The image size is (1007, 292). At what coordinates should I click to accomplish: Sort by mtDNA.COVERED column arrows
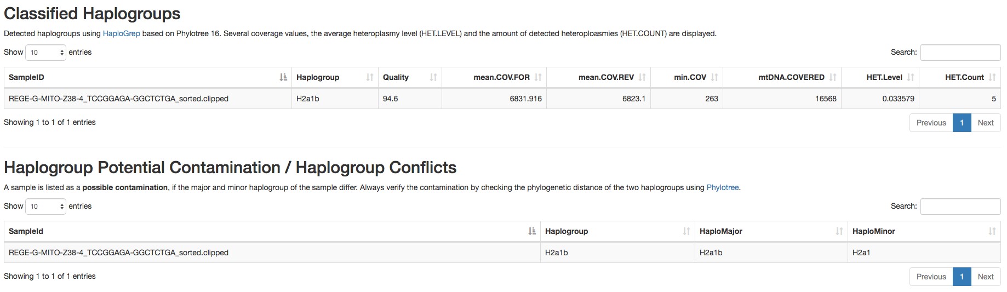pos(833,77)
